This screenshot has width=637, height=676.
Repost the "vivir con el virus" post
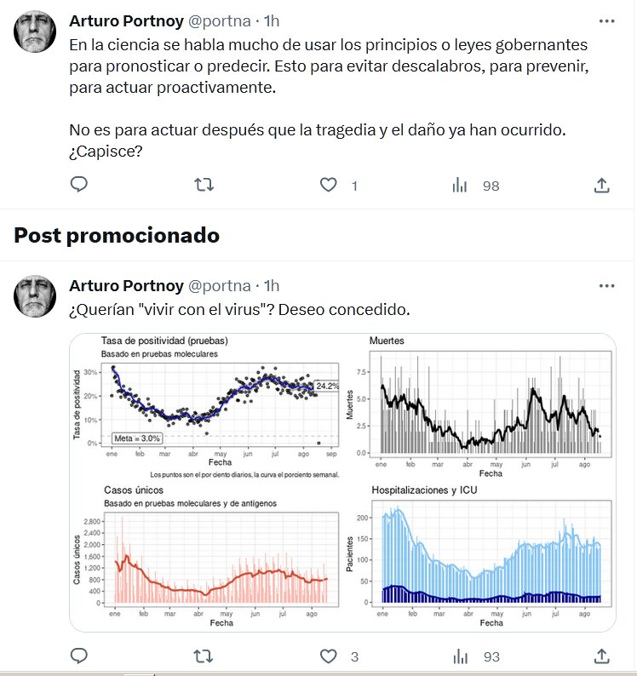(x=204, y=656)
